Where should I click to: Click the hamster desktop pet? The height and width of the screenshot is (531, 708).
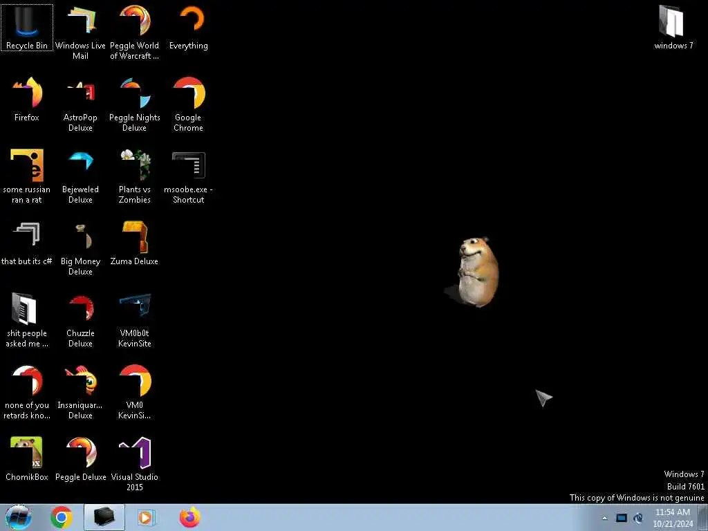478,272
